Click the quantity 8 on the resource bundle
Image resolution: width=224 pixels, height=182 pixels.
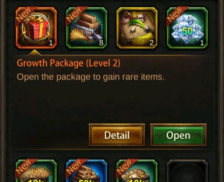pyautogui.click(x=101, y=43)
